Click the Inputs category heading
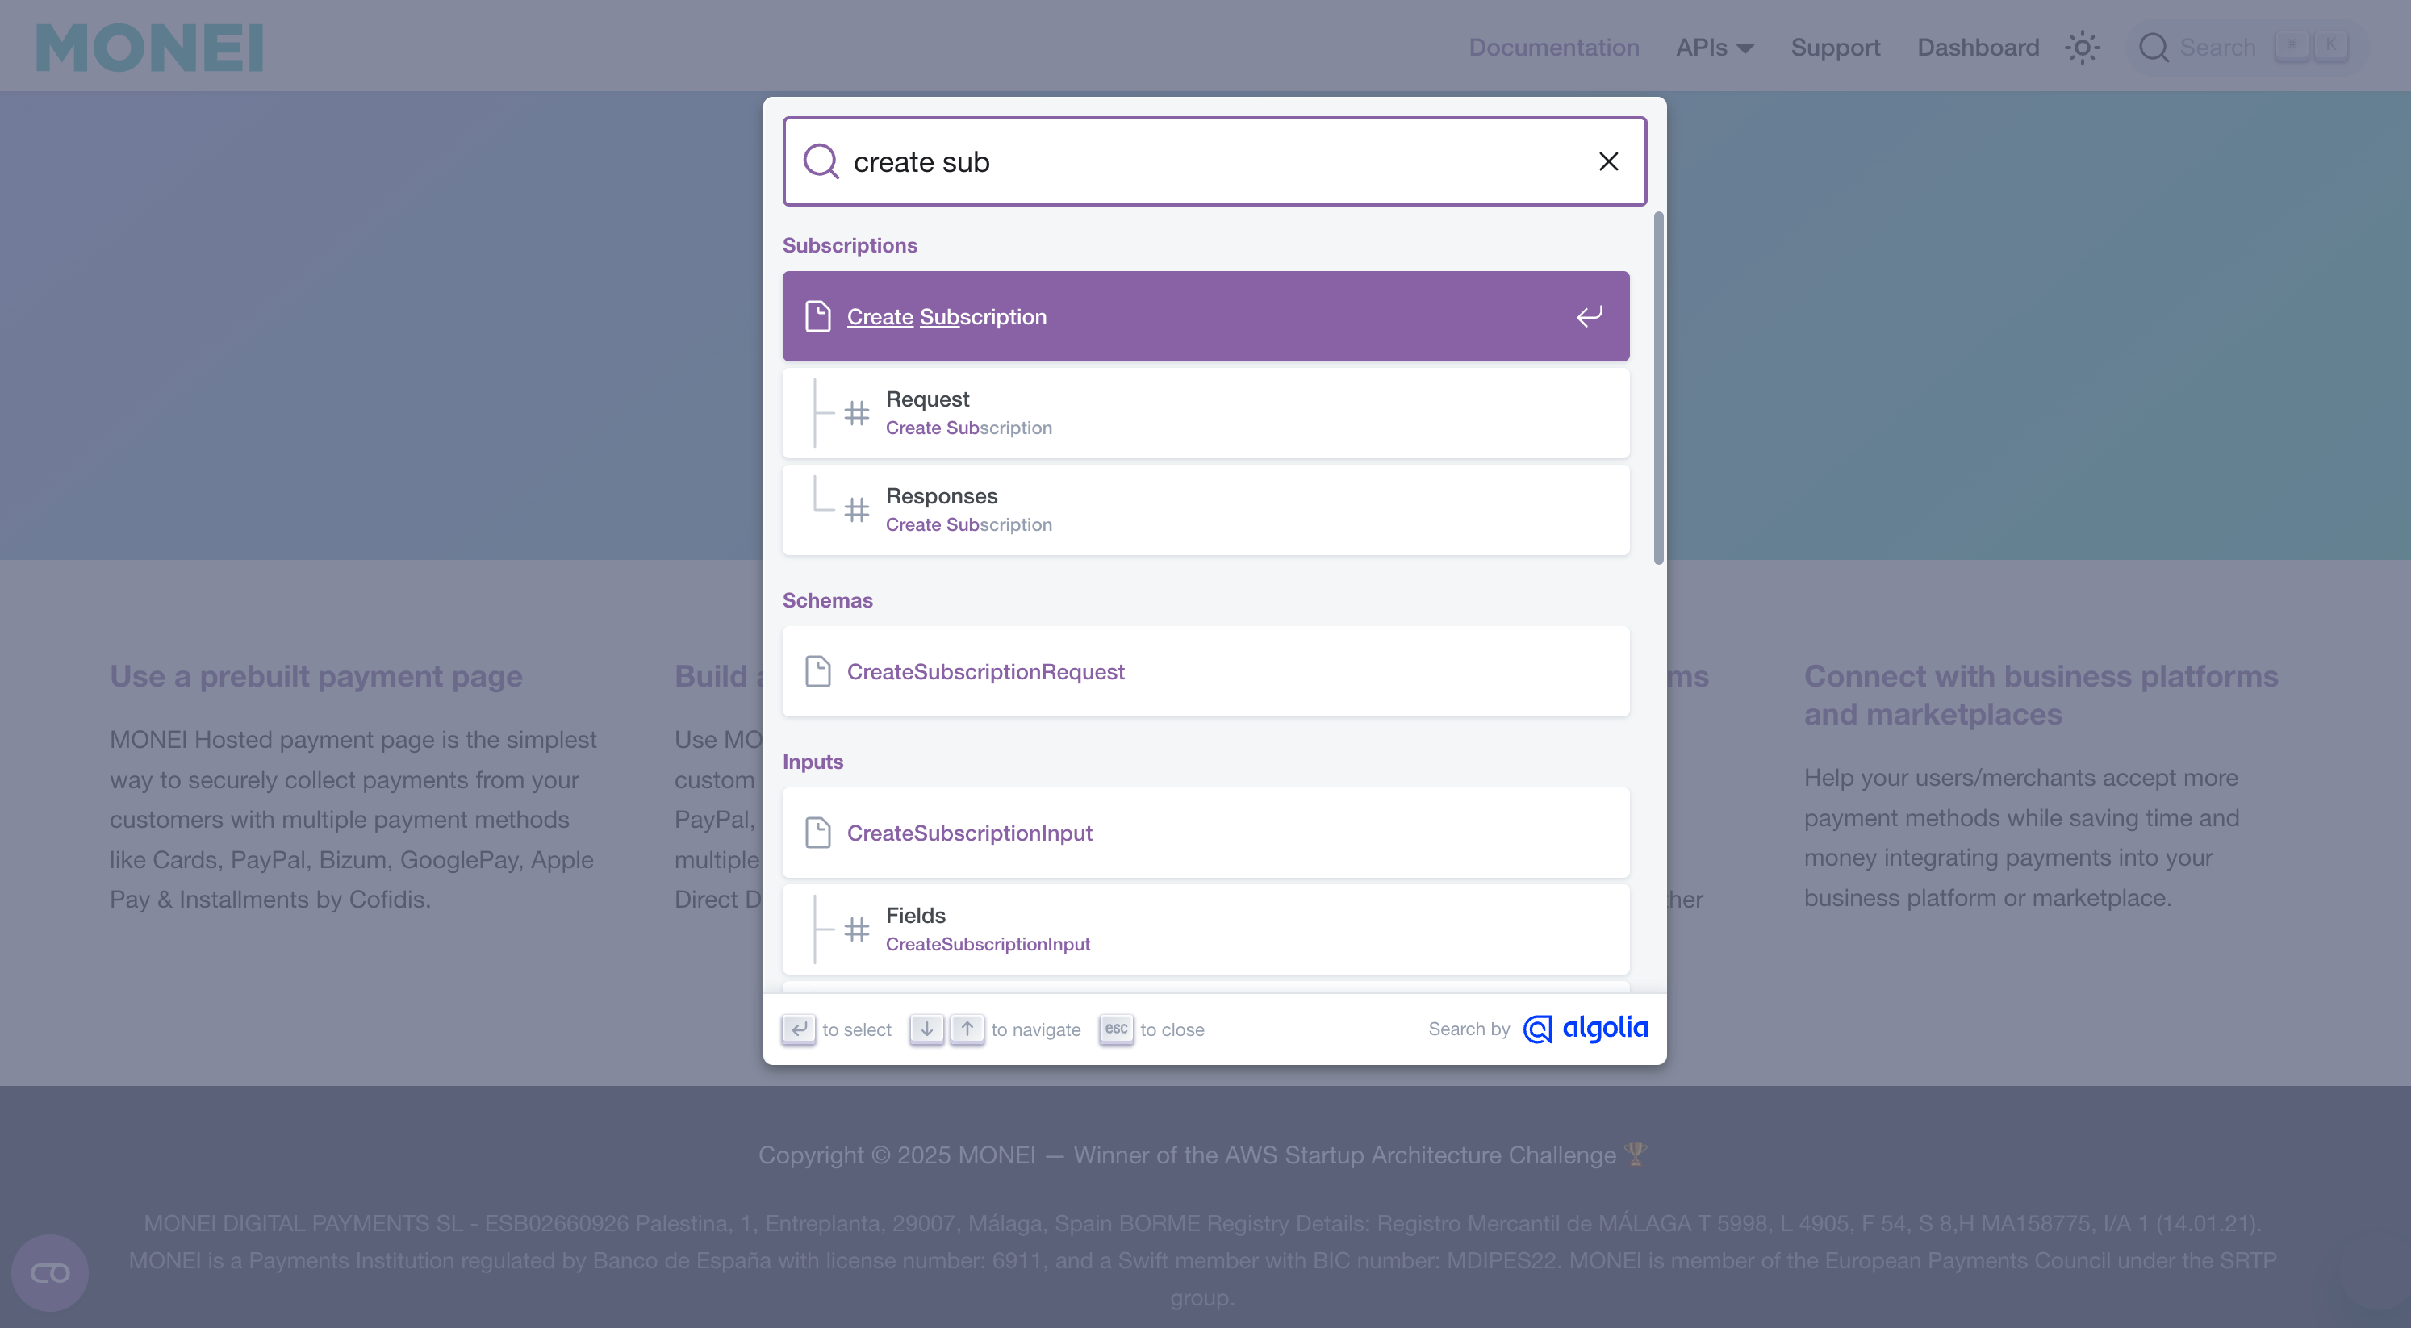The height and width of the screenshot is (1328, 2411). (x=813, y=762)
